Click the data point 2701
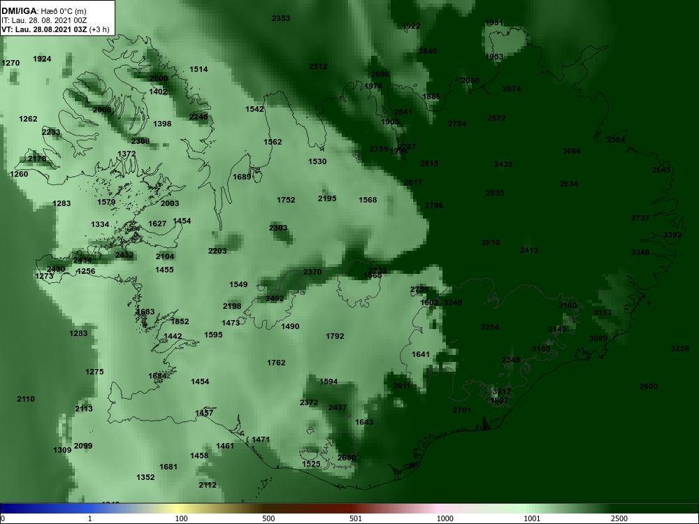699x524 pixels. 462,410
